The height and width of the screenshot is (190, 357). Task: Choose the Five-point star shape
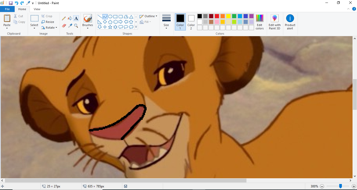(110, 27)
